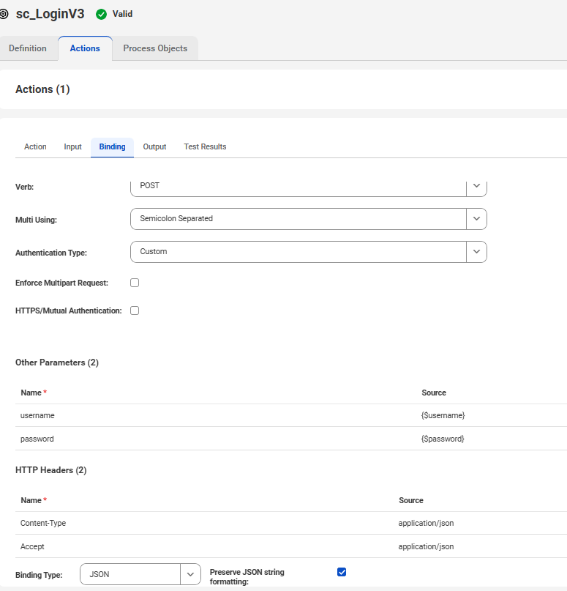Viewport: 567px width, 591px height.
Task: Select the {$password} source value
Action: tap(443, 439)
